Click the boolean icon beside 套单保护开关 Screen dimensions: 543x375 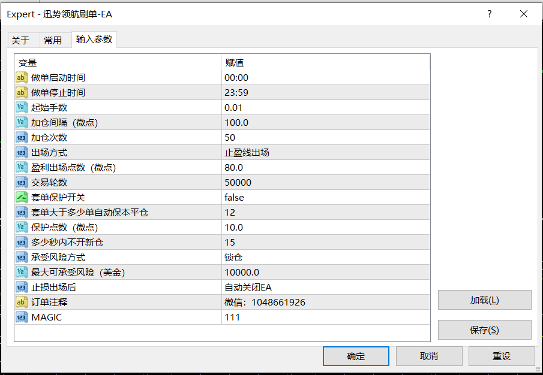coord(22,197)
